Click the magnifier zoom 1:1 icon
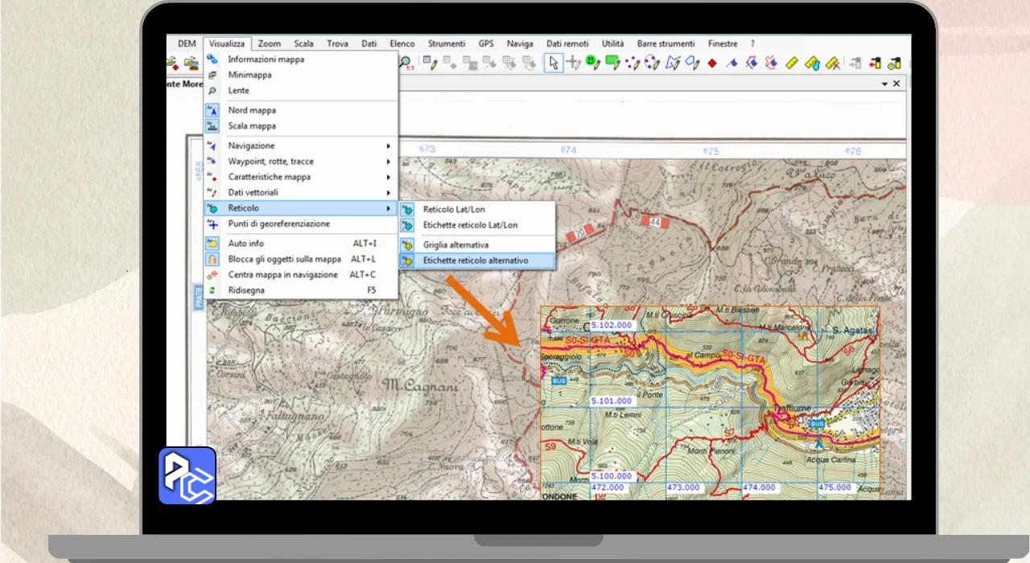The width and height of the screenshot is (1030, 563). [x=407, y=63]
